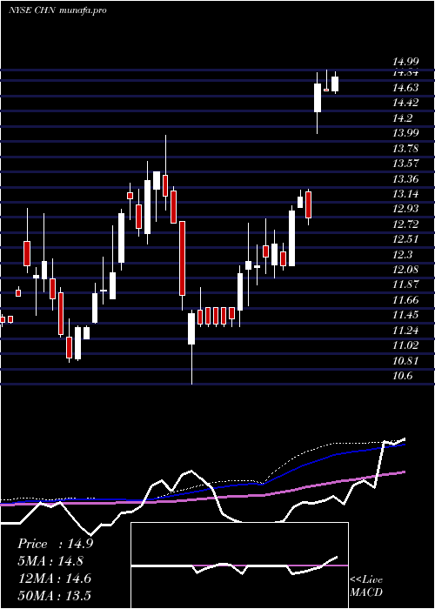Click the 11.87 price axis label
Screen dimensions: 435x609
tap(405, 284)
